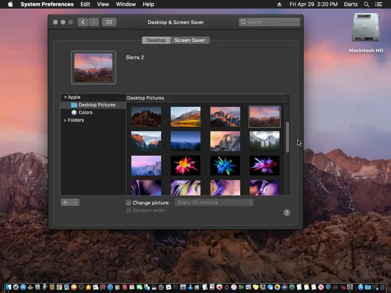391x293 pixels.
Task: Open Photos colorful flower icon in Dock
Action: [x=277, y=287]
